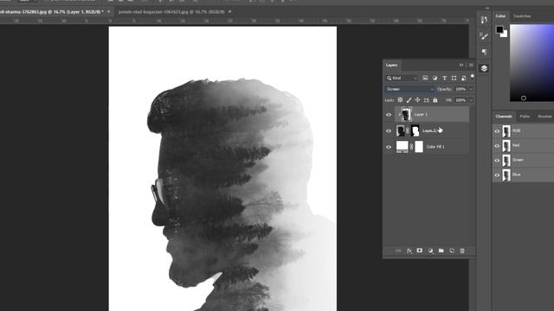The image size is (554, 311).
Task: Select the Color Fill 1 mask thumbnail
Action: pyautogui.click(x=419, y=147)
